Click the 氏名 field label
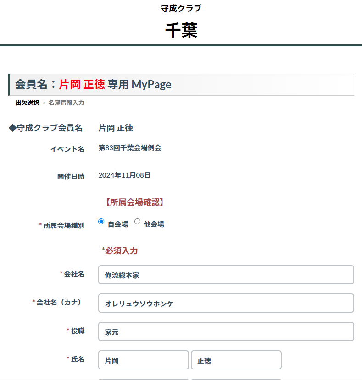362x380 pixels. pos(76,359)
